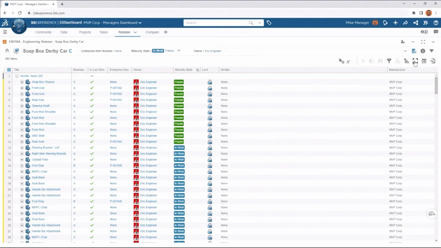This screenshot has width=441, height=248.
Task: Click the information icon in header
Action: [422, 51]
